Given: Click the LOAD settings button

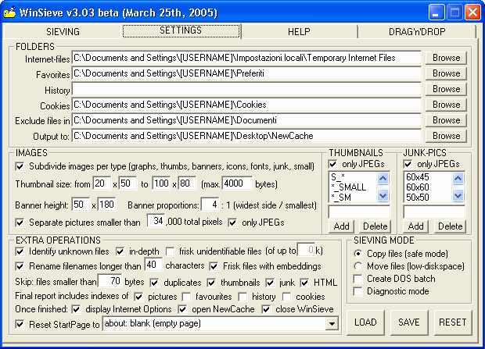Looking at the screenshot, I should click(365, 322).
